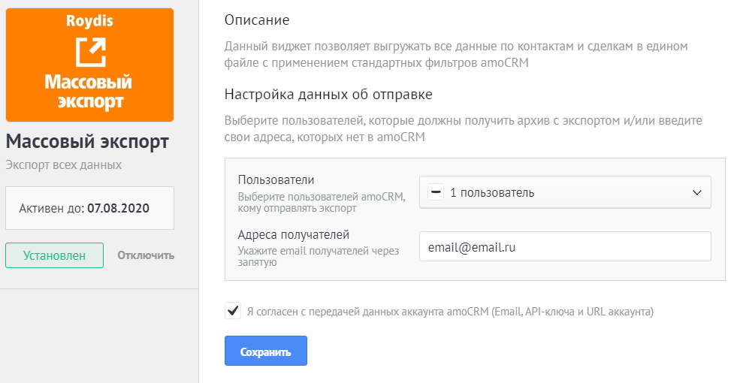Click the Адреса получателей field label

point(294,235)
